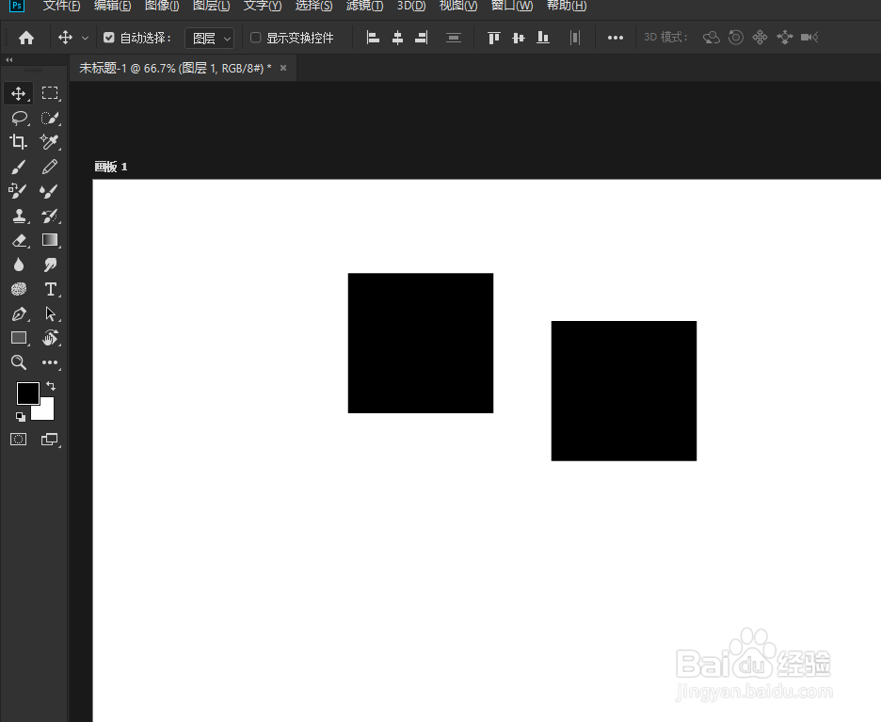Screen dimensions: 881x722
Task: Open more align options (three dots)
Action: click(x=616, y=38)
